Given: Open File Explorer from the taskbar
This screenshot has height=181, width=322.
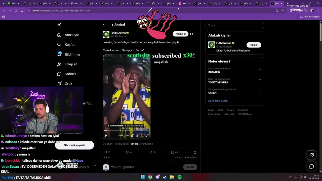Looking at the screenshot, I should coord(172,177).
